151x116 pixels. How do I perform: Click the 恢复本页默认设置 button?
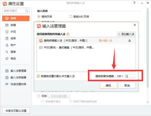tap(16, 111)
